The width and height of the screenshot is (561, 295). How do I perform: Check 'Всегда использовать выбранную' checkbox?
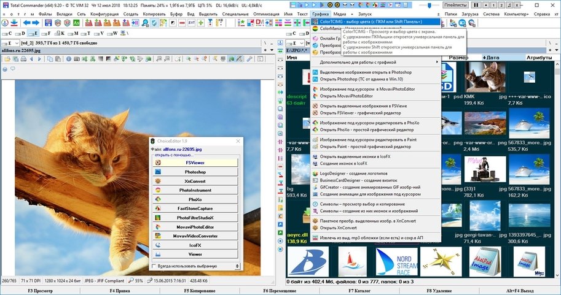154,266
